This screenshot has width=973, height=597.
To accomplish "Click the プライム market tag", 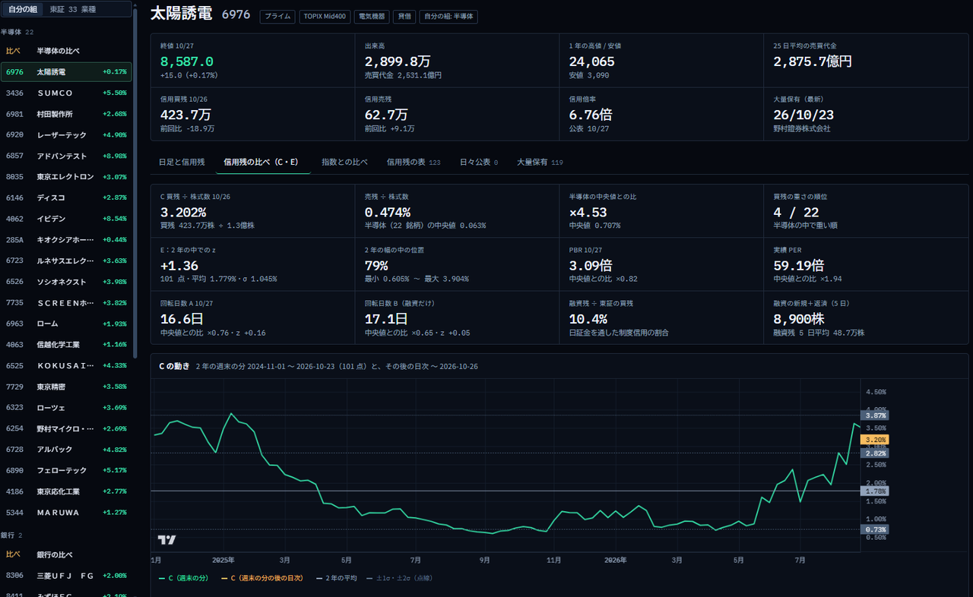I will pos(277,16).
